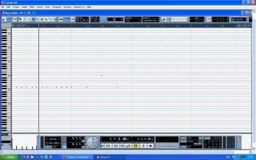This screenshot has width=256, height=160.
Task: Click the Play transport button
Action: pyautogui.click(x=143, y=146)
